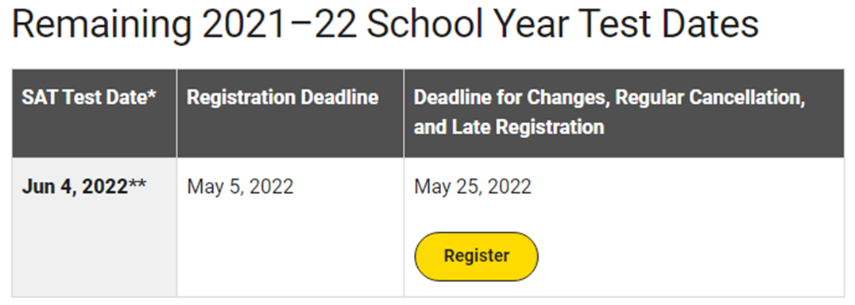Click blank area right of Register button
Screen dimensions: 855x305
click(x=690, y=256)
